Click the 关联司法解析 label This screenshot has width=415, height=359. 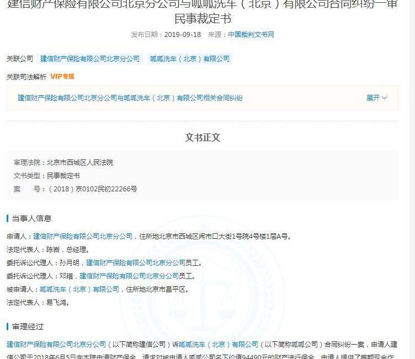(26, 77)
